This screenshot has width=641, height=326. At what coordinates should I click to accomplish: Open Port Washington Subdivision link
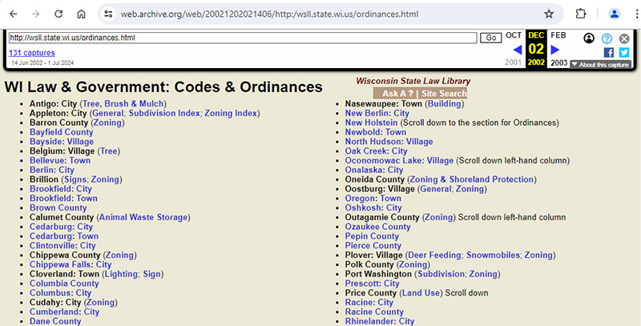441,274
